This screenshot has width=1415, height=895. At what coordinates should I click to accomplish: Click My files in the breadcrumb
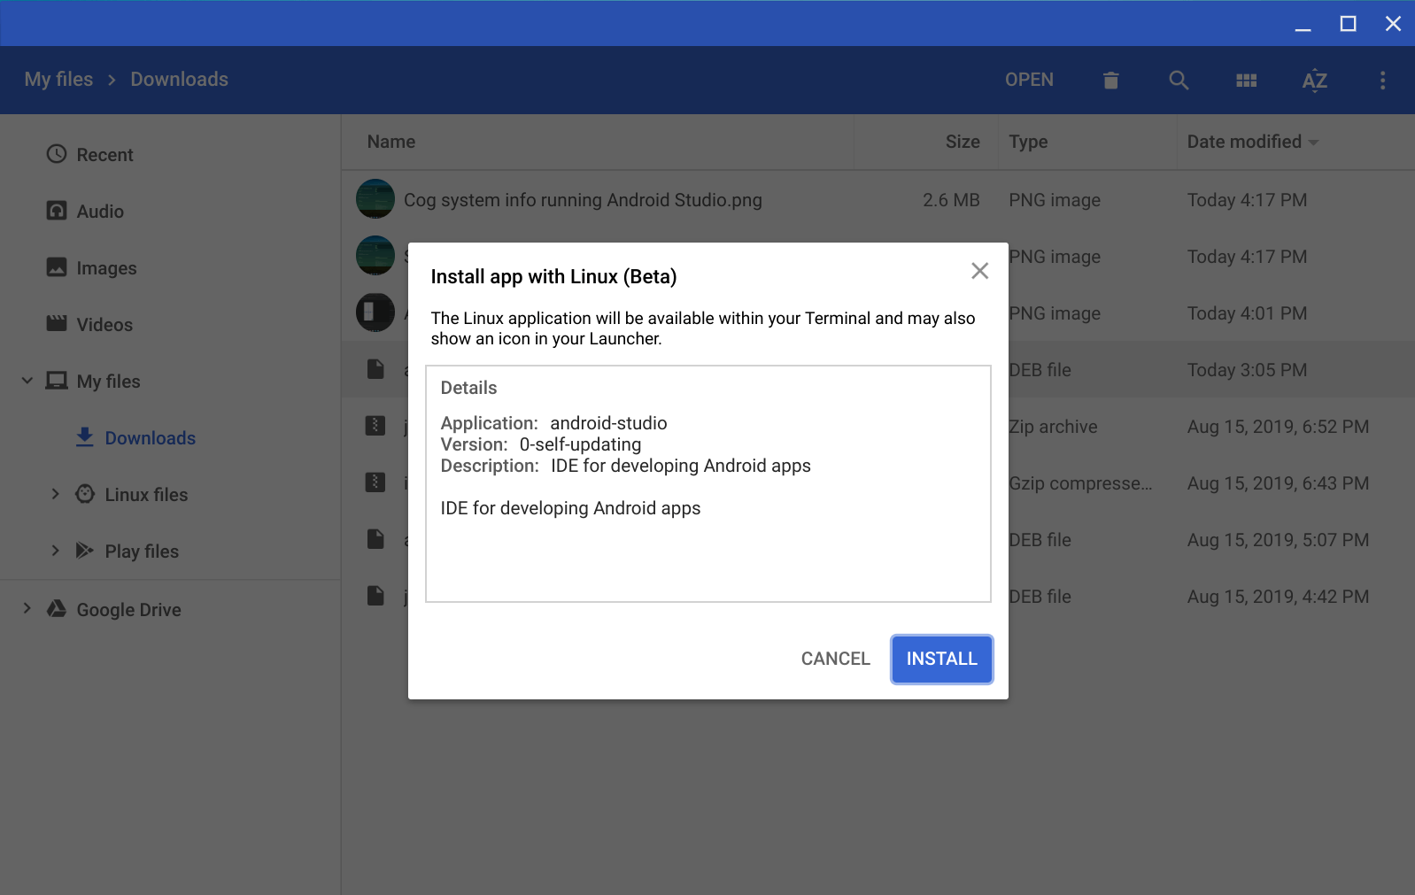[58, 80]
